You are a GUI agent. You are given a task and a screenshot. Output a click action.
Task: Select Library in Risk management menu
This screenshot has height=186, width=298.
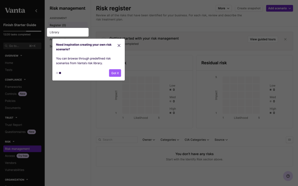click(68, 32)
